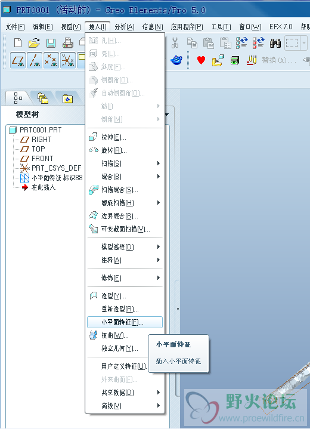Open the selection filter dropdown arrow

(304, 43)
